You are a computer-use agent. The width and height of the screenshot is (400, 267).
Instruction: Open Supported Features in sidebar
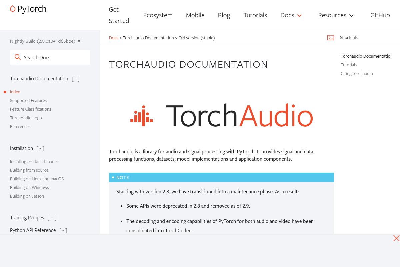click(x=28, y=101)
